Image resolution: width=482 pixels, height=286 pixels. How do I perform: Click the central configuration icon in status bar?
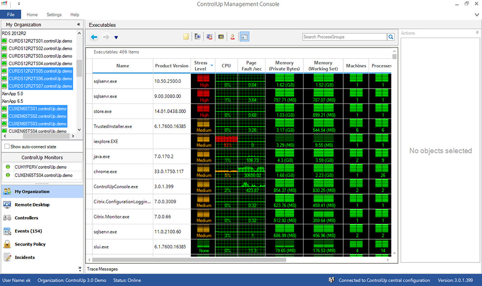pyautogui.click(x=332, y=280)
